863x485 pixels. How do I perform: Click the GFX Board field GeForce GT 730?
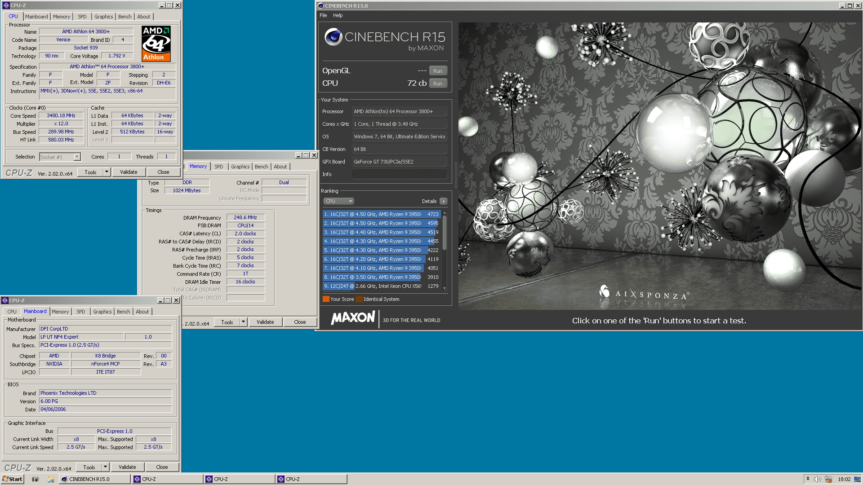click(x=399, y=162)
